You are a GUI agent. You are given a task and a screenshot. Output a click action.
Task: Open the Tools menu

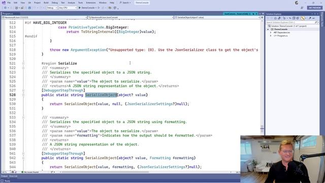point(80,3)
